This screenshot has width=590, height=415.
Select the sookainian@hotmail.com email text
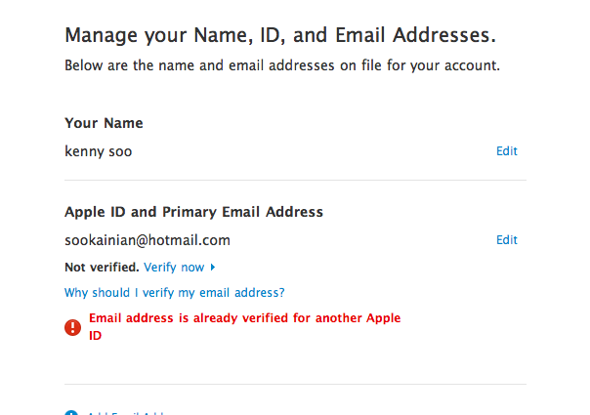147,240
